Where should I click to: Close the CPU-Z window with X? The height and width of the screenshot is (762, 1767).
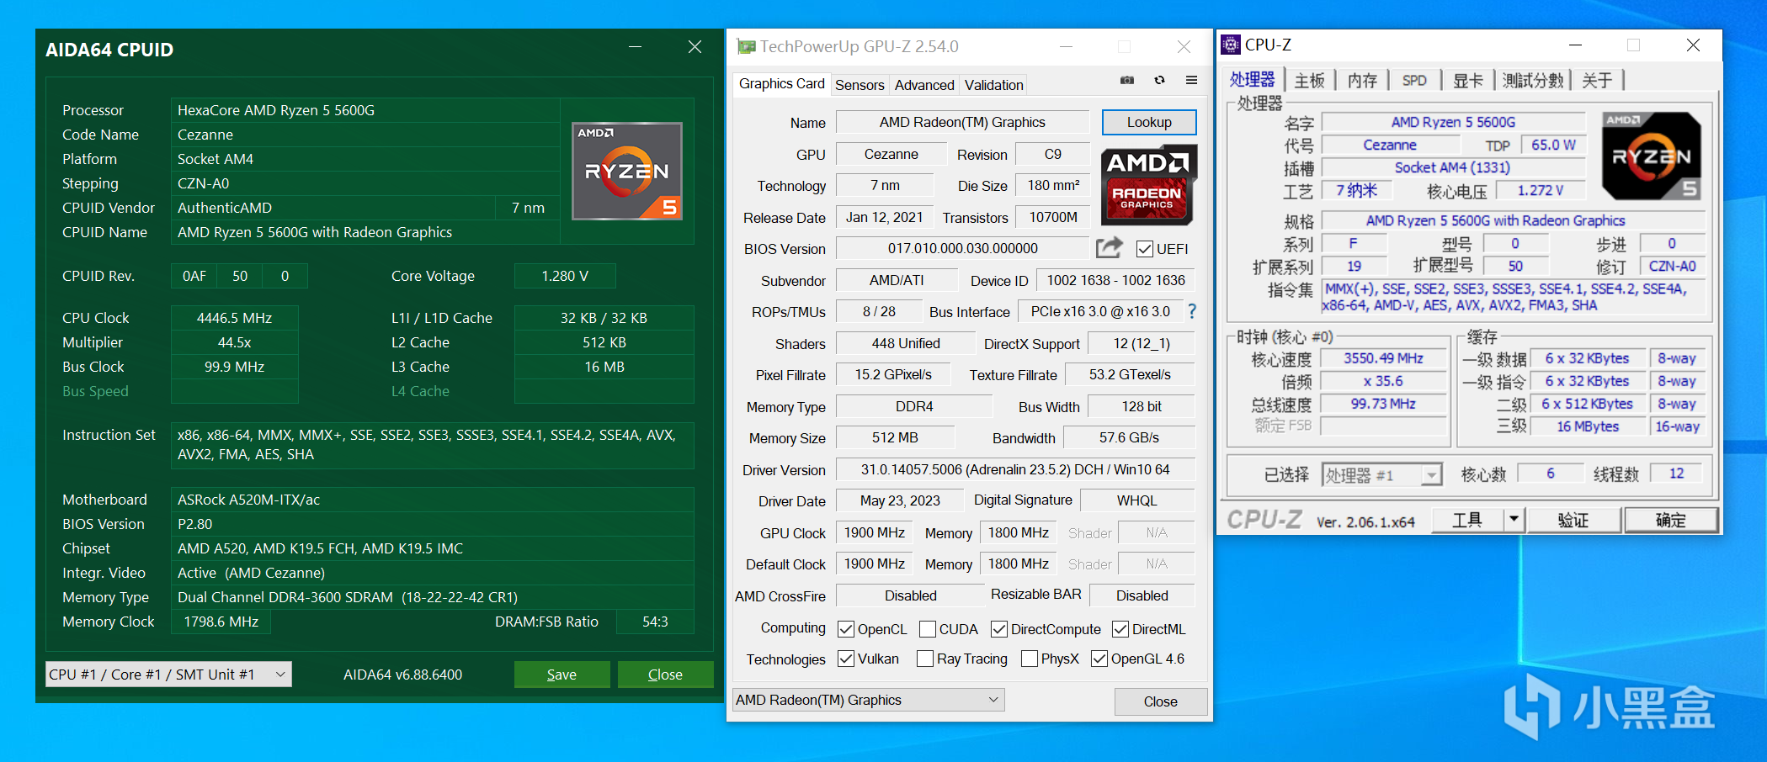(1693, 45)
